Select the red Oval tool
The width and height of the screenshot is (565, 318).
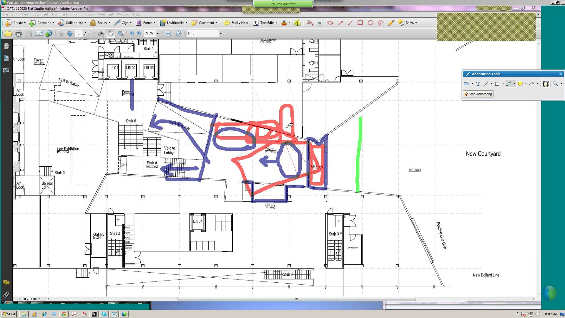point(370,23)
